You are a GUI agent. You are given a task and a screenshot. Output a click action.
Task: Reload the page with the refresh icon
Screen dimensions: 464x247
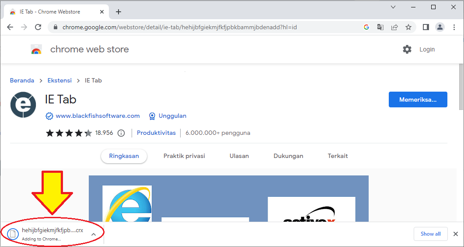click(38, 27)
